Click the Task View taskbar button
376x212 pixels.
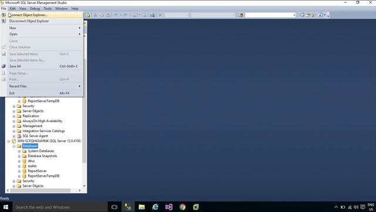115,207
